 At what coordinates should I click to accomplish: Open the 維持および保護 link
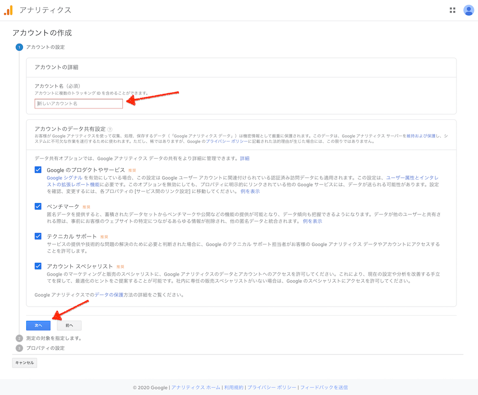click(421, 136)
